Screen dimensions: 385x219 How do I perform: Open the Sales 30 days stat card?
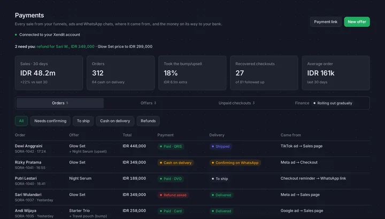coord(49,73)
